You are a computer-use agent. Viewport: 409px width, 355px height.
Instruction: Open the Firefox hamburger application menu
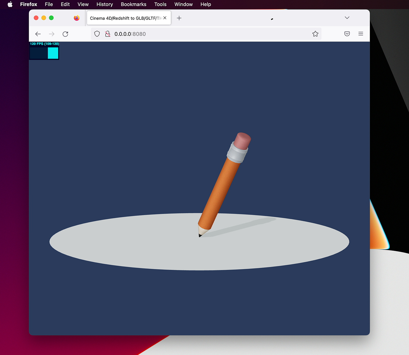point(361,34)
